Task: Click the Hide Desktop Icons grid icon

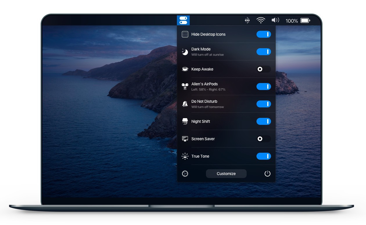Action: (x=185, y=34)
